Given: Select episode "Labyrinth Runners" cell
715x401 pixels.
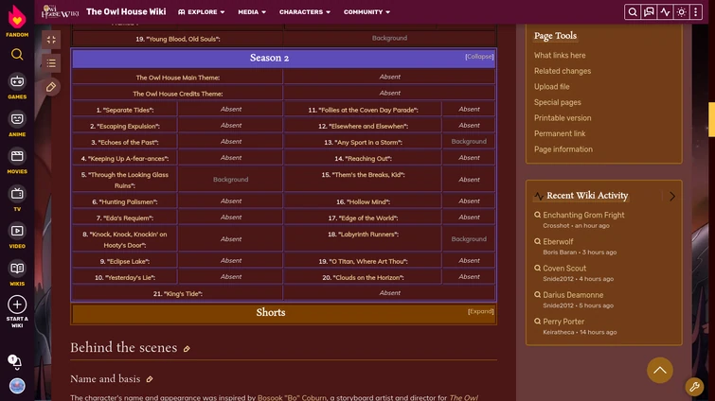Looking at the screenshot, I should pos(363,239).
